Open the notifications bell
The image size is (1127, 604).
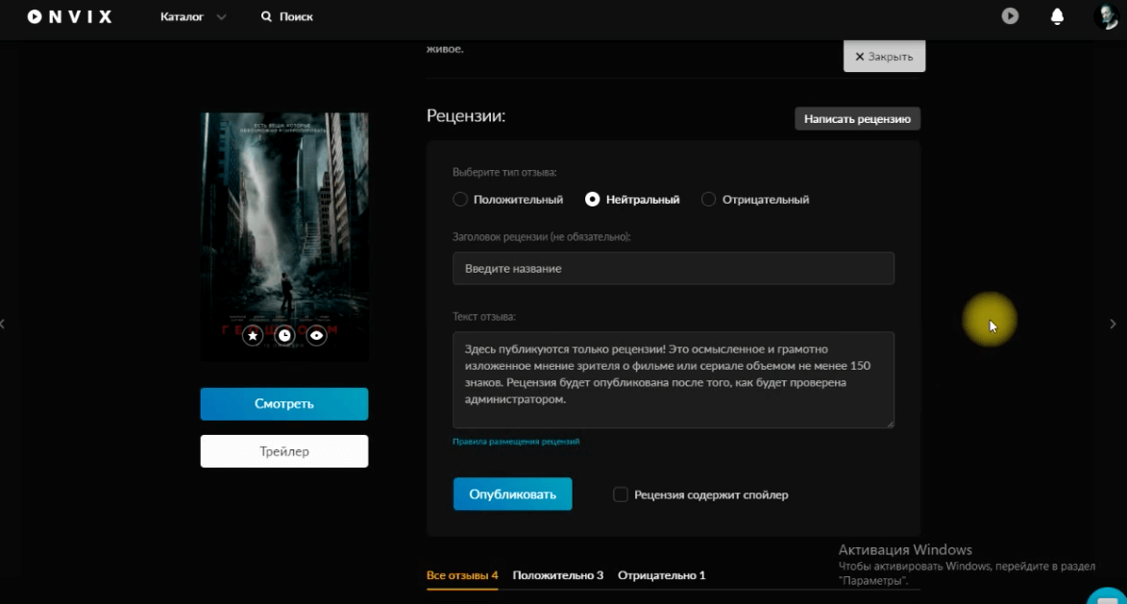(1057, 16)
